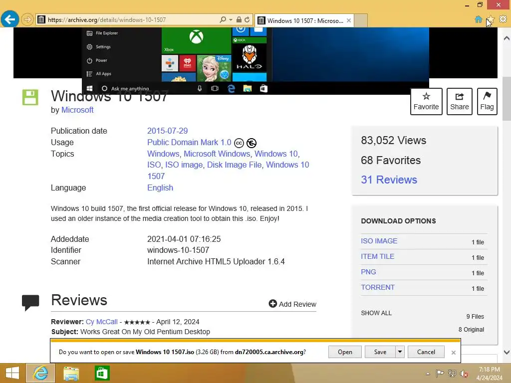
Task: Open the ITEM TILE download option
Action: [377, 256]
